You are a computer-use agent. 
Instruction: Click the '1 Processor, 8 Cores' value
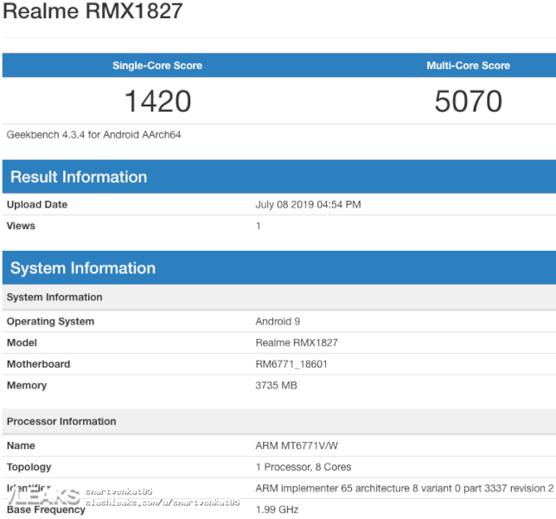pos(304,467)
